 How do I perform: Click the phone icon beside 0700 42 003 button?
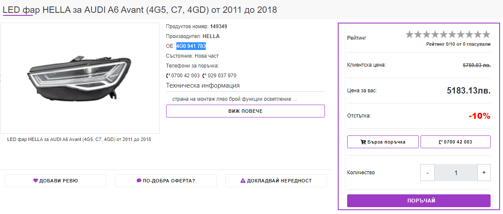click(x=441, y=142)
